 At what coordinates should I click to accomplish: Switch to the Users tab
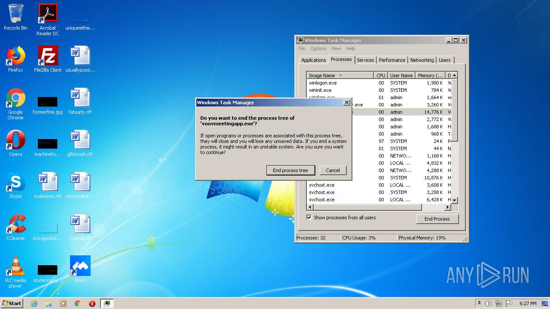[x=445, y=60]
